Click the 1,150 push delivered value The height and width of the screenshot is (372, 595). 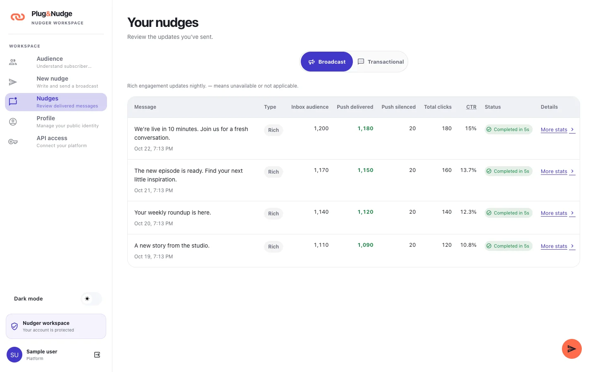tap(365, 170)
